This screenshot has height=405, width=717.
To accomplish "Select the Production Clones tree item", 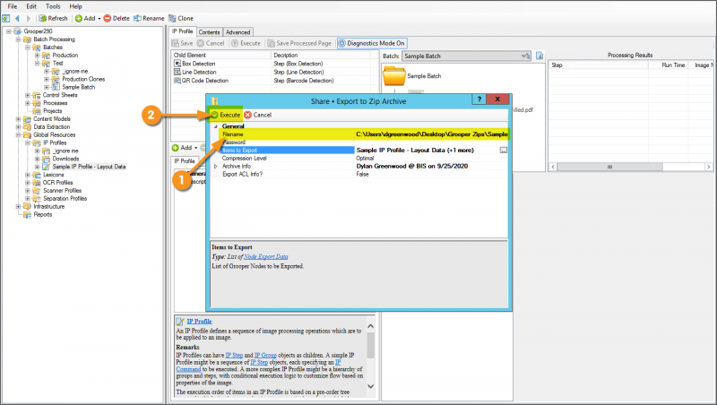I will point(83,79).
